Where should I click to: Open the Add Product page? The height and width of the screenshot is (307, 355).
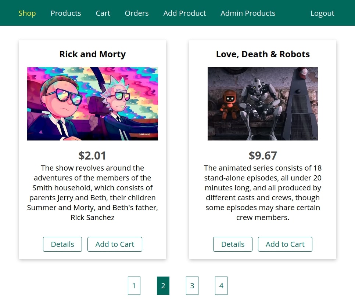[x=184, y=13]
